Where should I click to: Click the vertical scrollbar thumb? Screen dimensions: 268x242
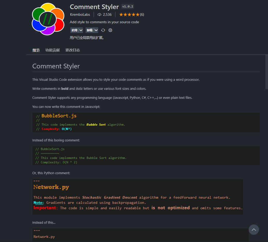[266, 72]
